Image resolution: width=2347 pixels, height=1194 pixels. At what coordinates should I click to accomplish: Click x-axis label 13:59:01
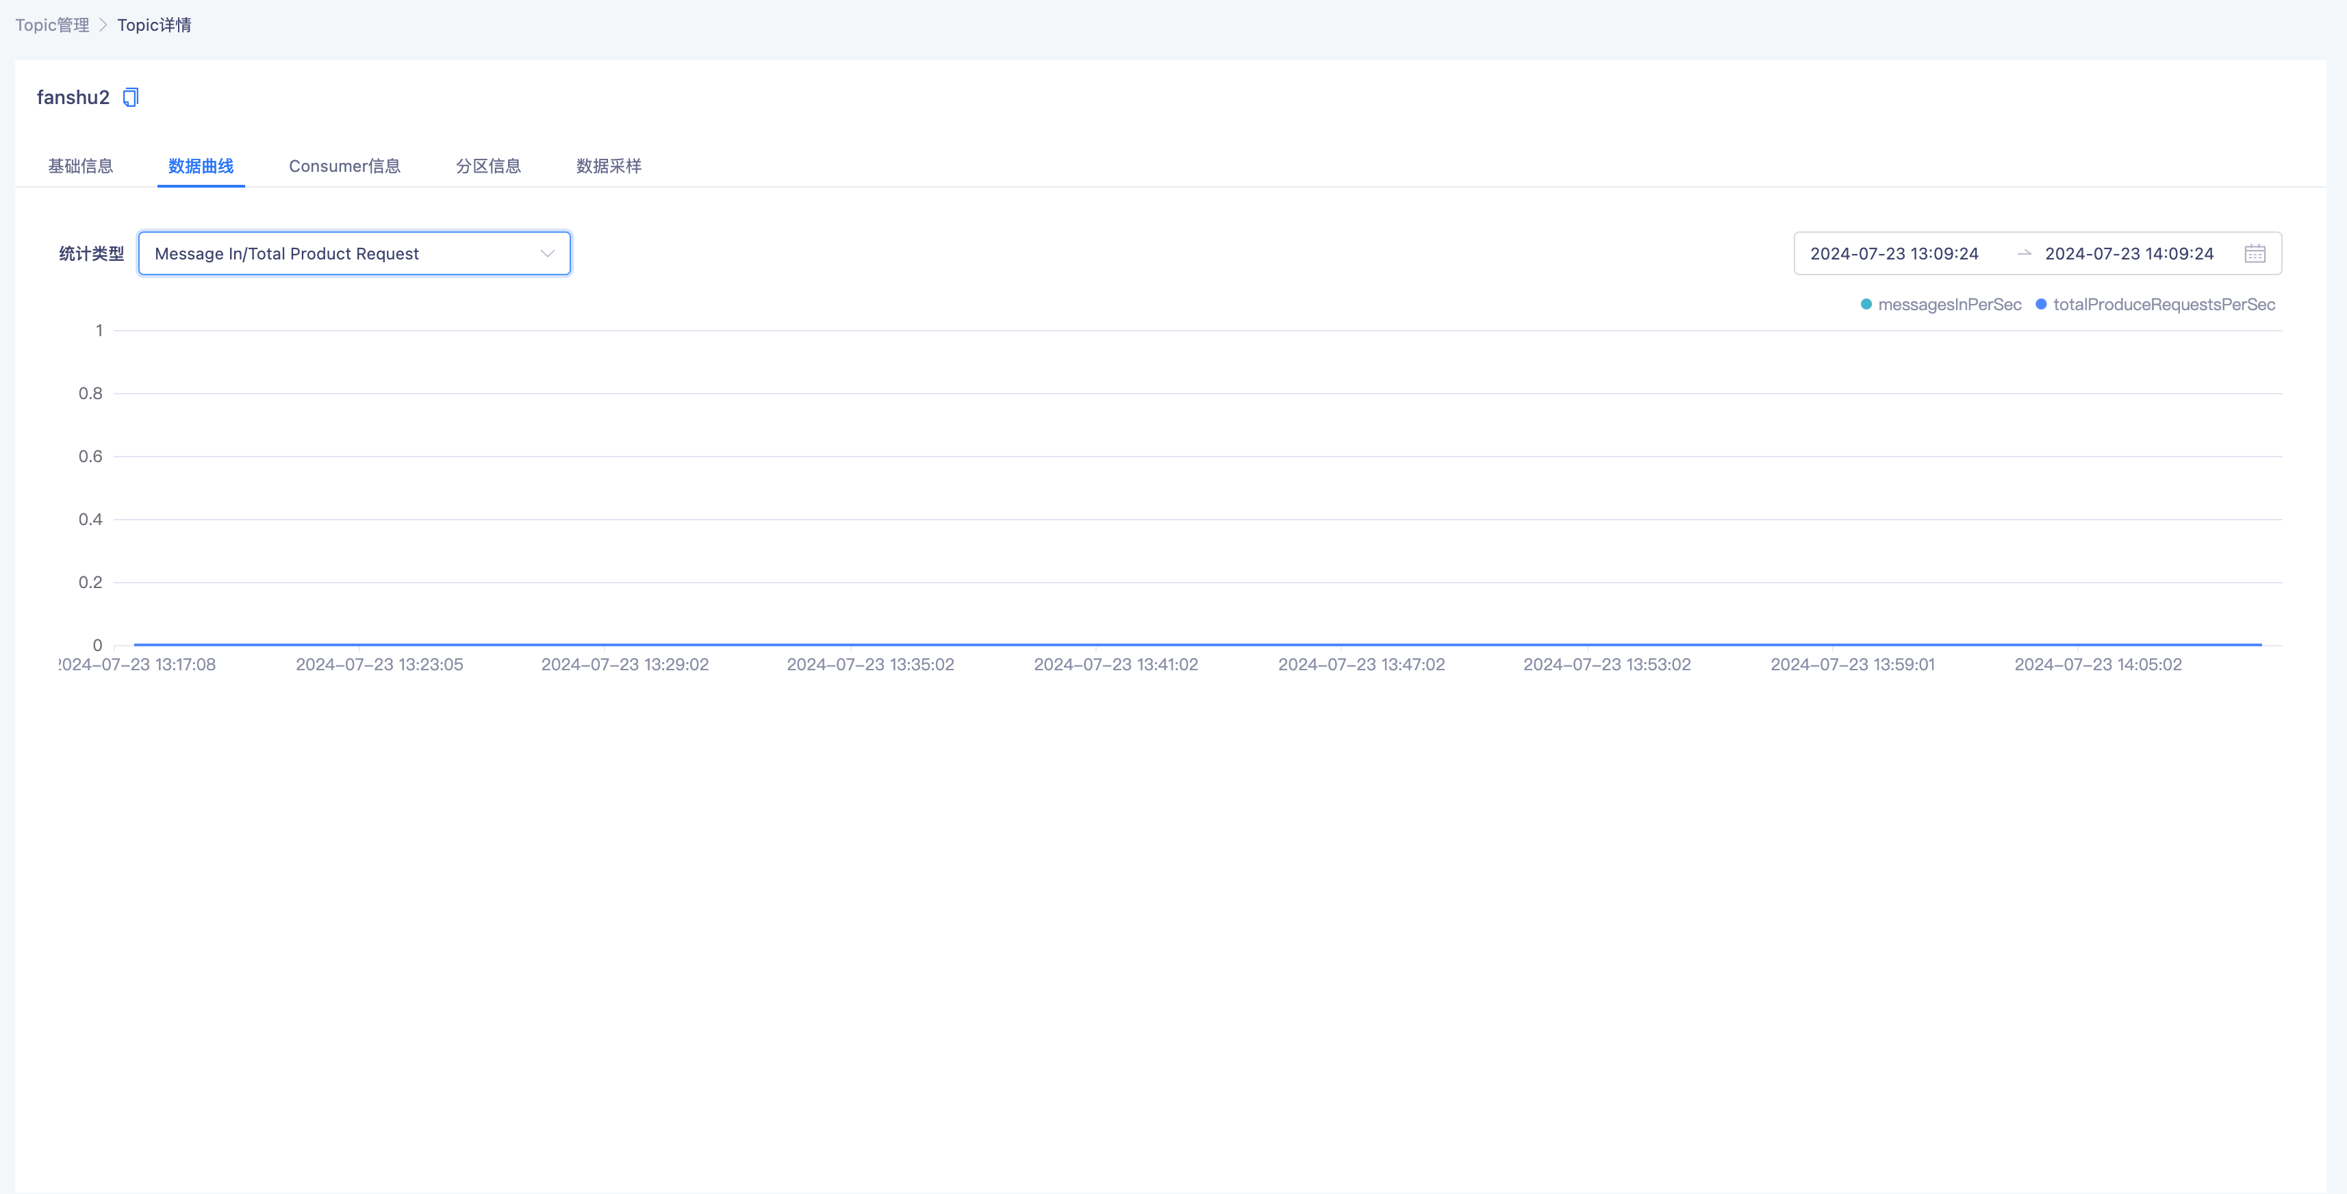(x=1852, y=665)
